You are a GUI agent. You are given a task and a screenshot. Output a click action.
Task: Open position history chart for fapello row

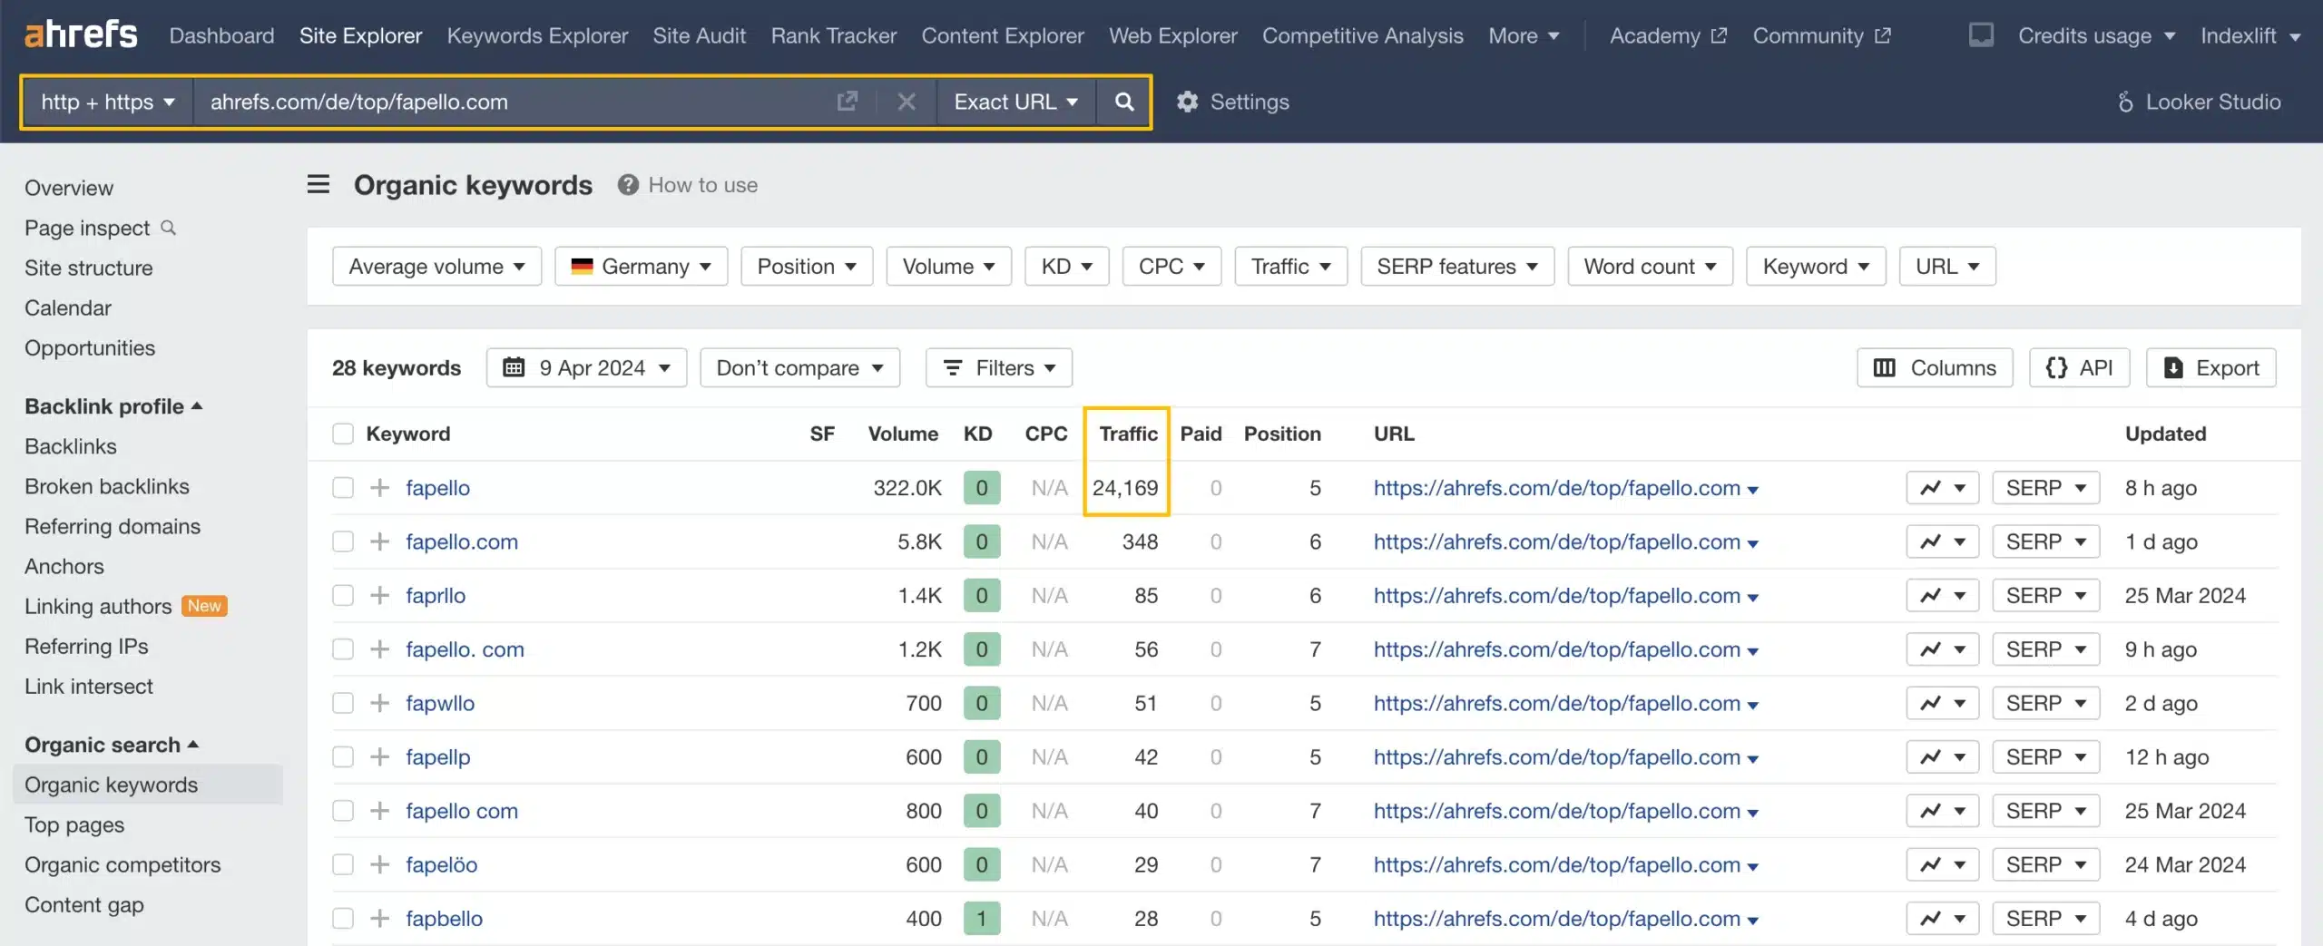1942,488
